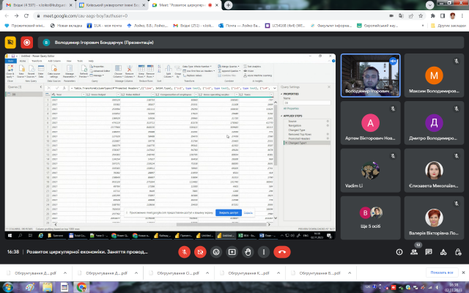
Task: Click the present screen icon
Action: (232, 251)
